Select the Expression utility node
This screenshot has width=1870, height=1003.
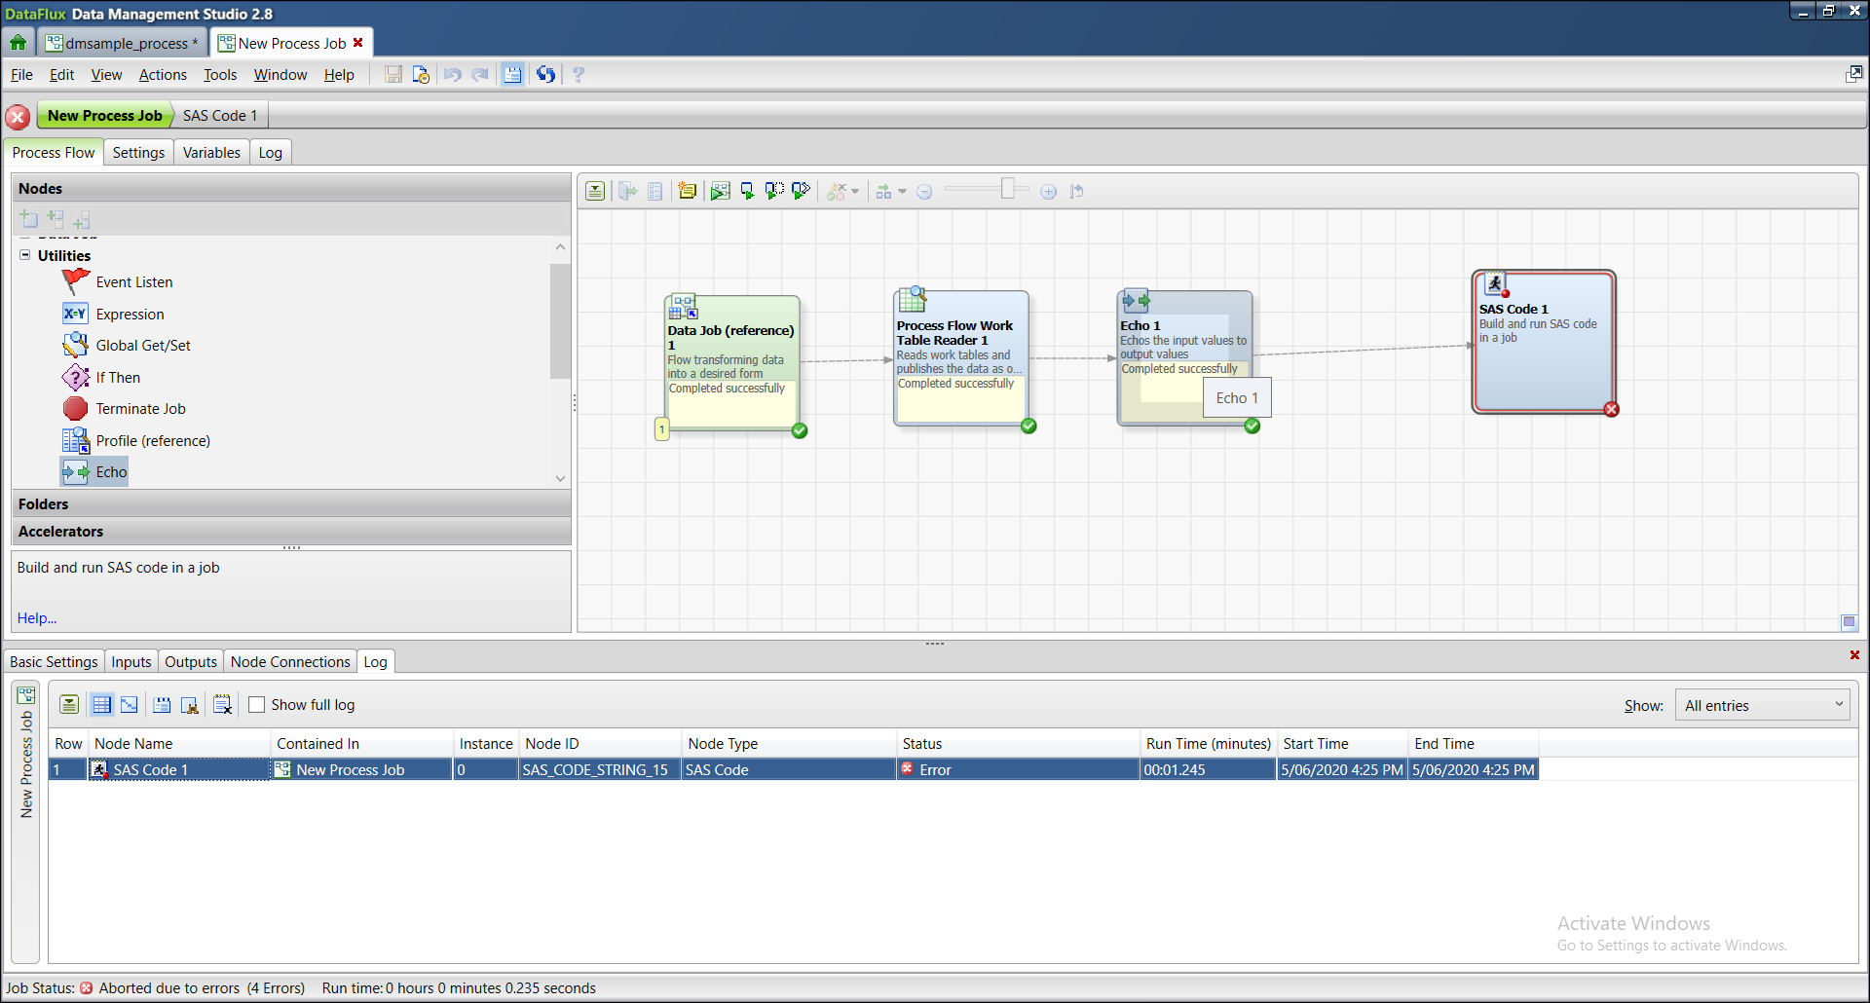click(x=130, y=314)
